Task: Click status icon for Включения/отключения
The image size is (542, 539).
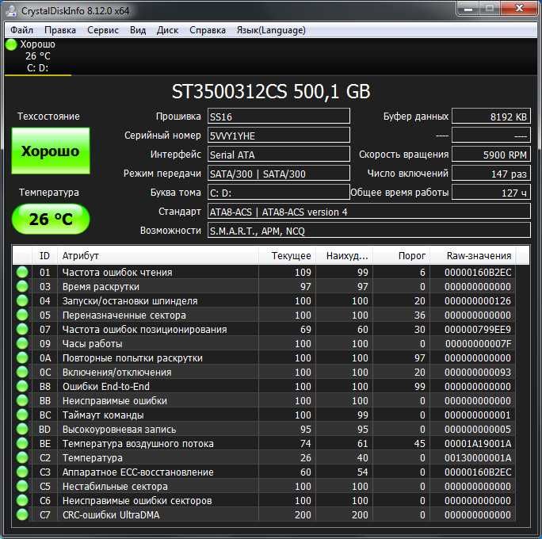Action: (22, 372)
